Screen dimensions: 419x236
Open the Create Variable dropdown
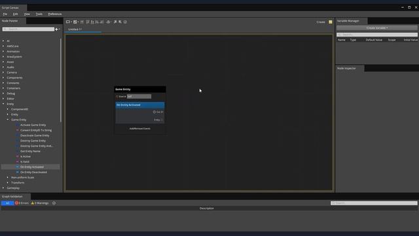(x=377, y=28)
